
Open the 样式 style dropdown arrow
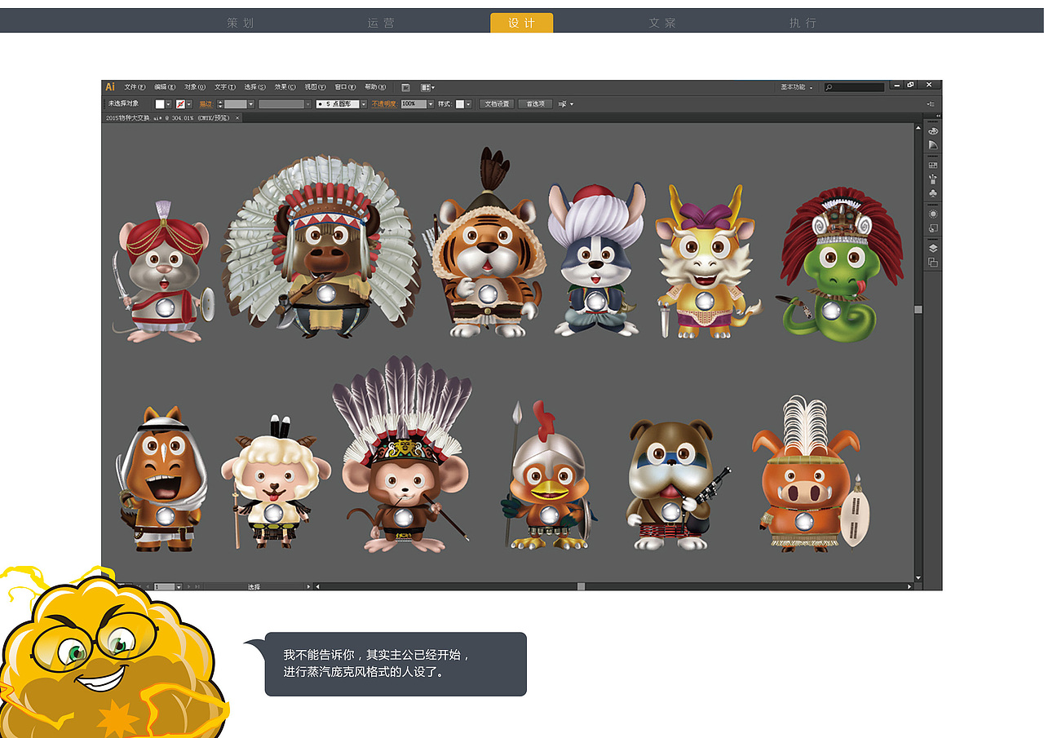coord(469,104)
